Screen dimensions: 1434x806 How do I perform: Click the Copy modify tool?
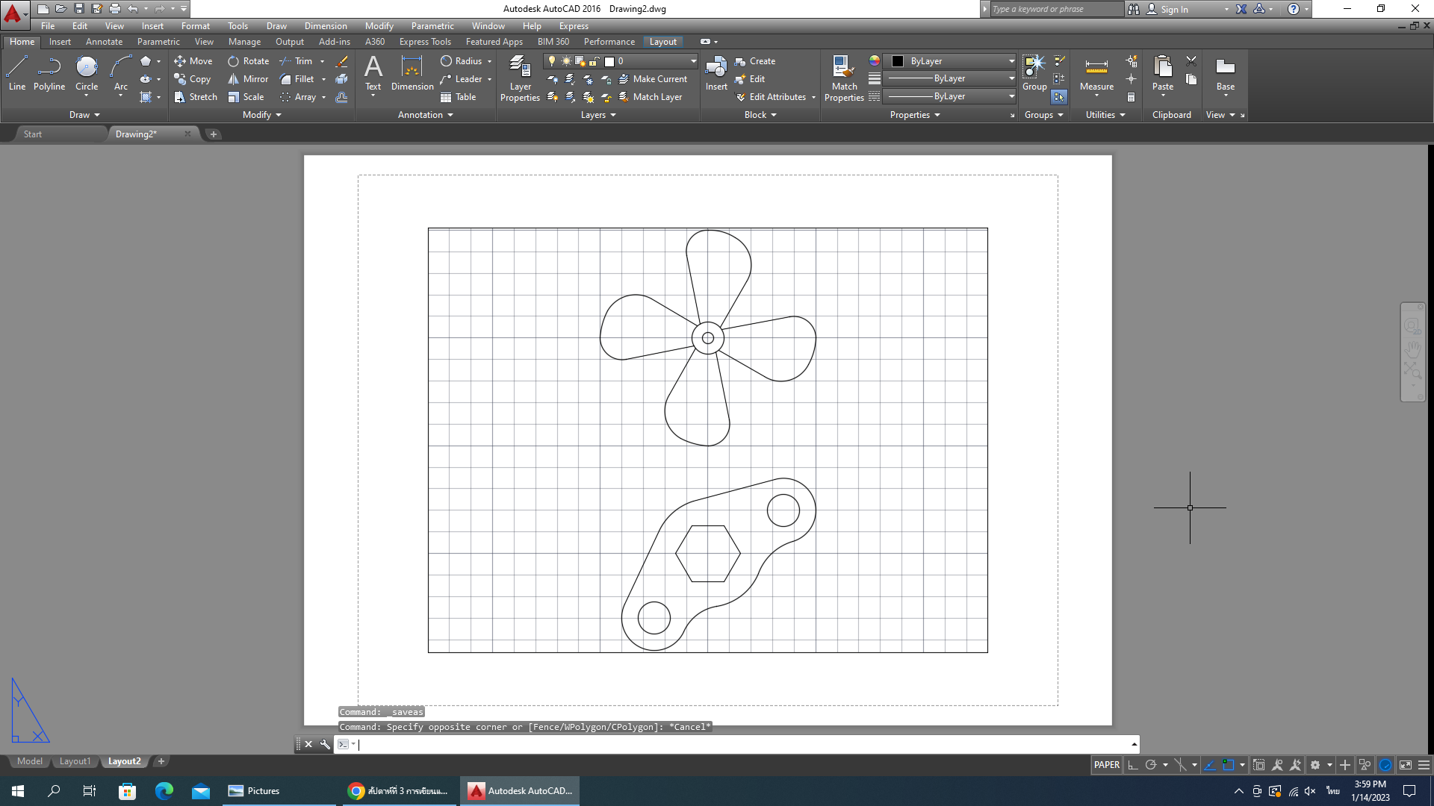tap(193, 79)
